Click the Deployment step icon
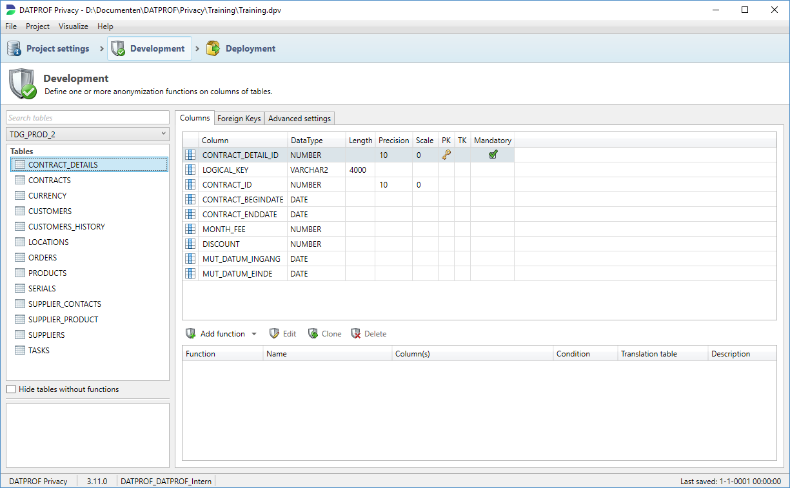 [x=213, y=48]
